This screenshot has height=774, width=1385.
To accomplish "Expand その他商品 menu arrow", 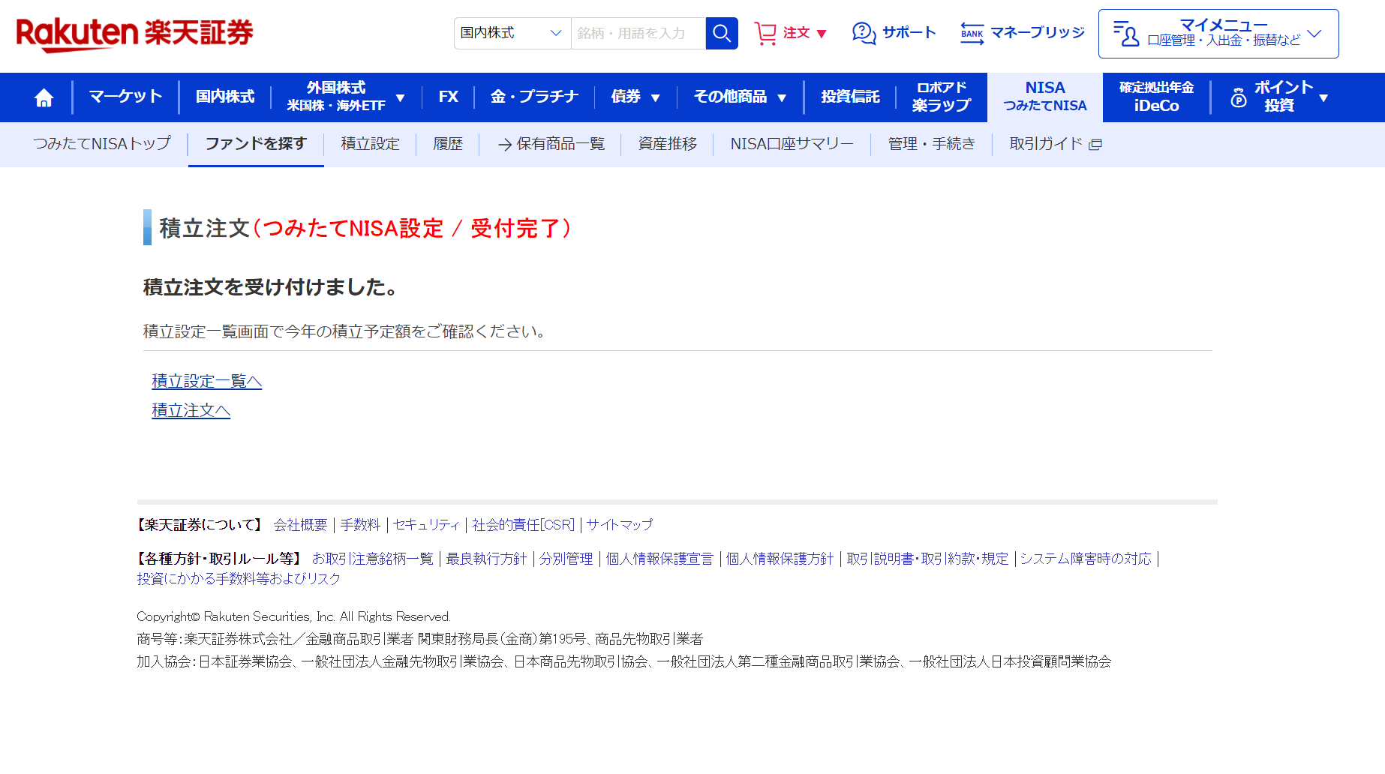I will [782, 97].
